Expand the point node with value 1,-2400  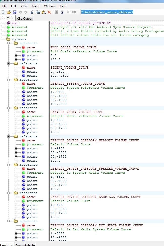coord(16,92)
